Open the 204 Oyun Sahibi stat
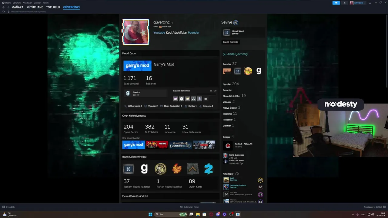The height and width of the screenshot is (218, 388). tap(131, 129)
